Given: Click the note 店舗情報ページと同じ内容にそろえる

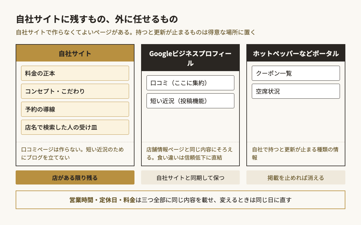Looking at the screenshot, I should pos(190,153).
